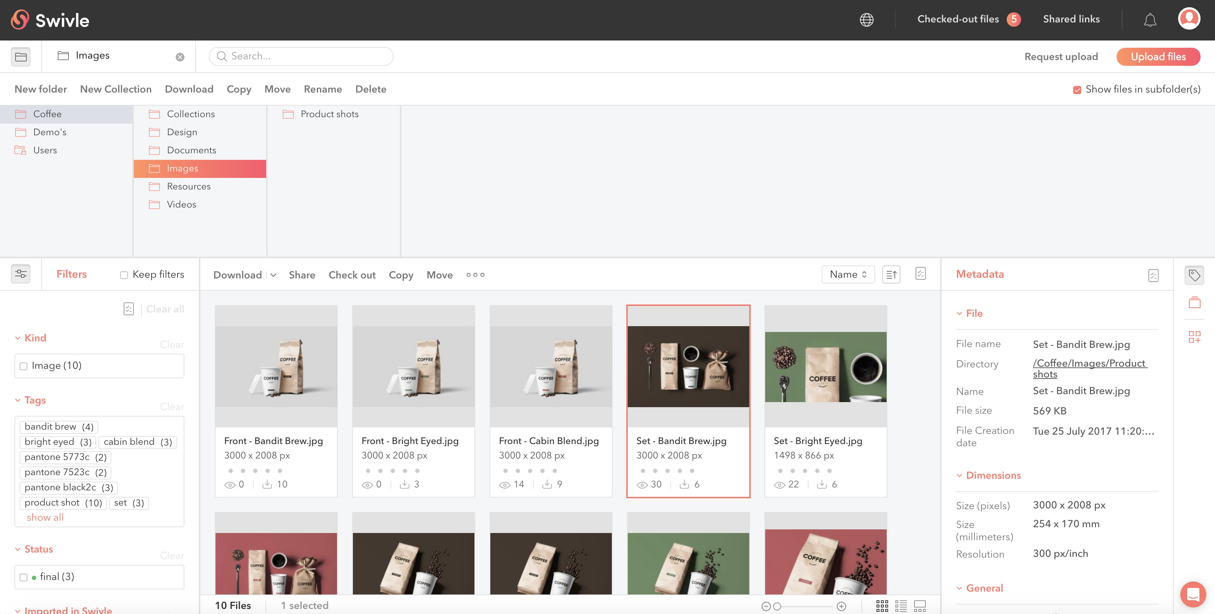The image size is (1215, 614).
Task: Check the Image (10) kind filter
Action: pyautogui.click(x=24, y=366)
